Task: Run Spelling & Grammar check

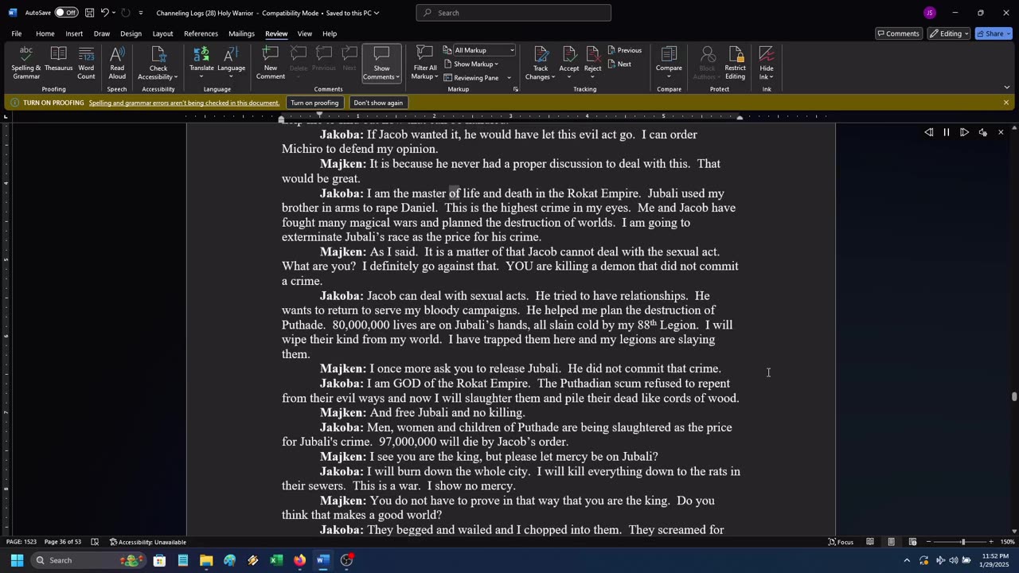Action: click(26, 63)
